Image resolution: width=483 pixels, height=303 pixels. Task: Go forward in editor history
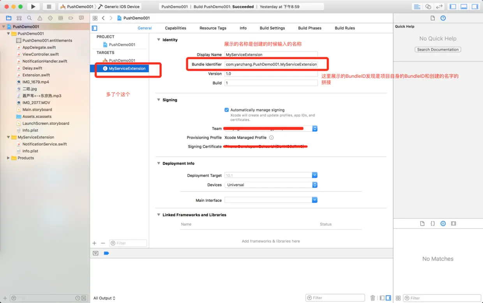coord(111,18)
